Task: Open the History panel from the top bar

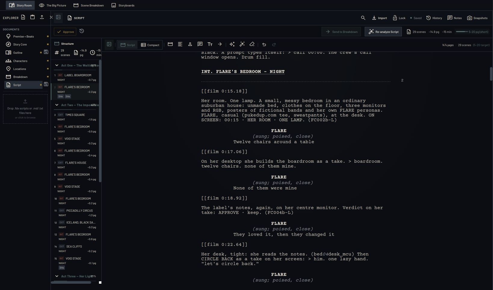Action: coord(434,18)
